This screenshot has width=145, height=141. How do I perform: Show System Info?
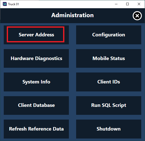pos(36,82)
